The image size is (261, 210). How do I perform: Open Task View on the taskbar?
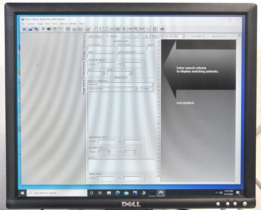point(100,193)
